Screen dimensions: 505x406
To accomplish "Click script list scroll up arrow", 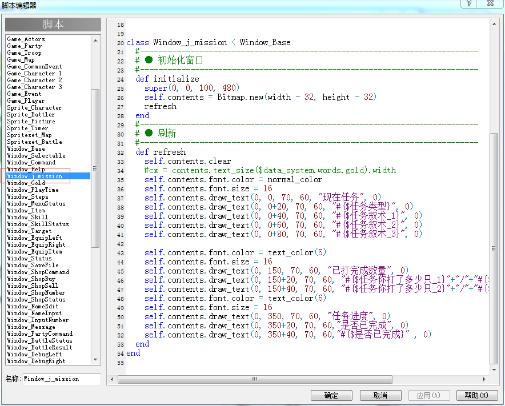I will coord(95,40).
